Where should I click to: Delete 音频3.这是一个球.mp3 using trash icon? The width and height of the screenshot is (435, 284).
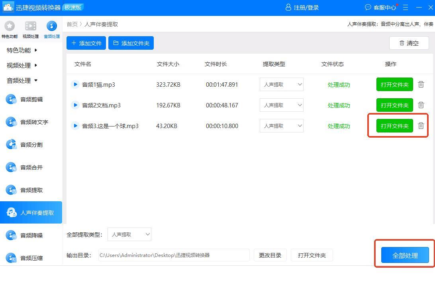coord(421,126)
